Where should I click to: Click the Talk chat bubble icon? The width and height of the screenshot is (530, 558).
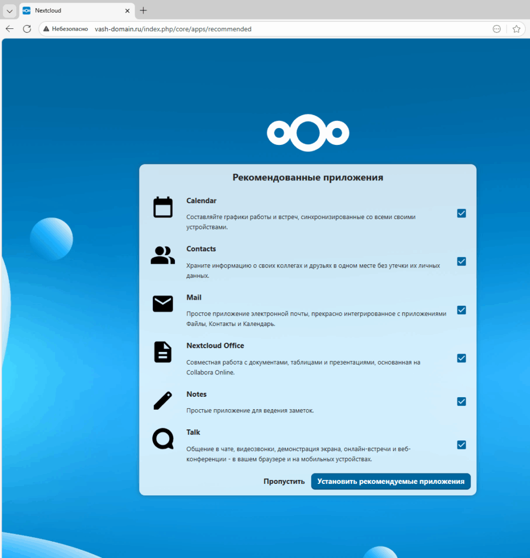tap(163, 439)
